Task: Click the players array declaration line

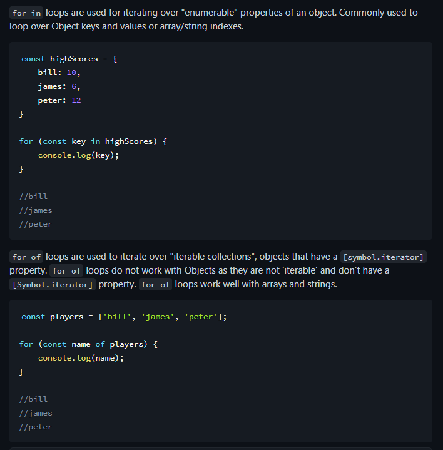Action: 124,317
